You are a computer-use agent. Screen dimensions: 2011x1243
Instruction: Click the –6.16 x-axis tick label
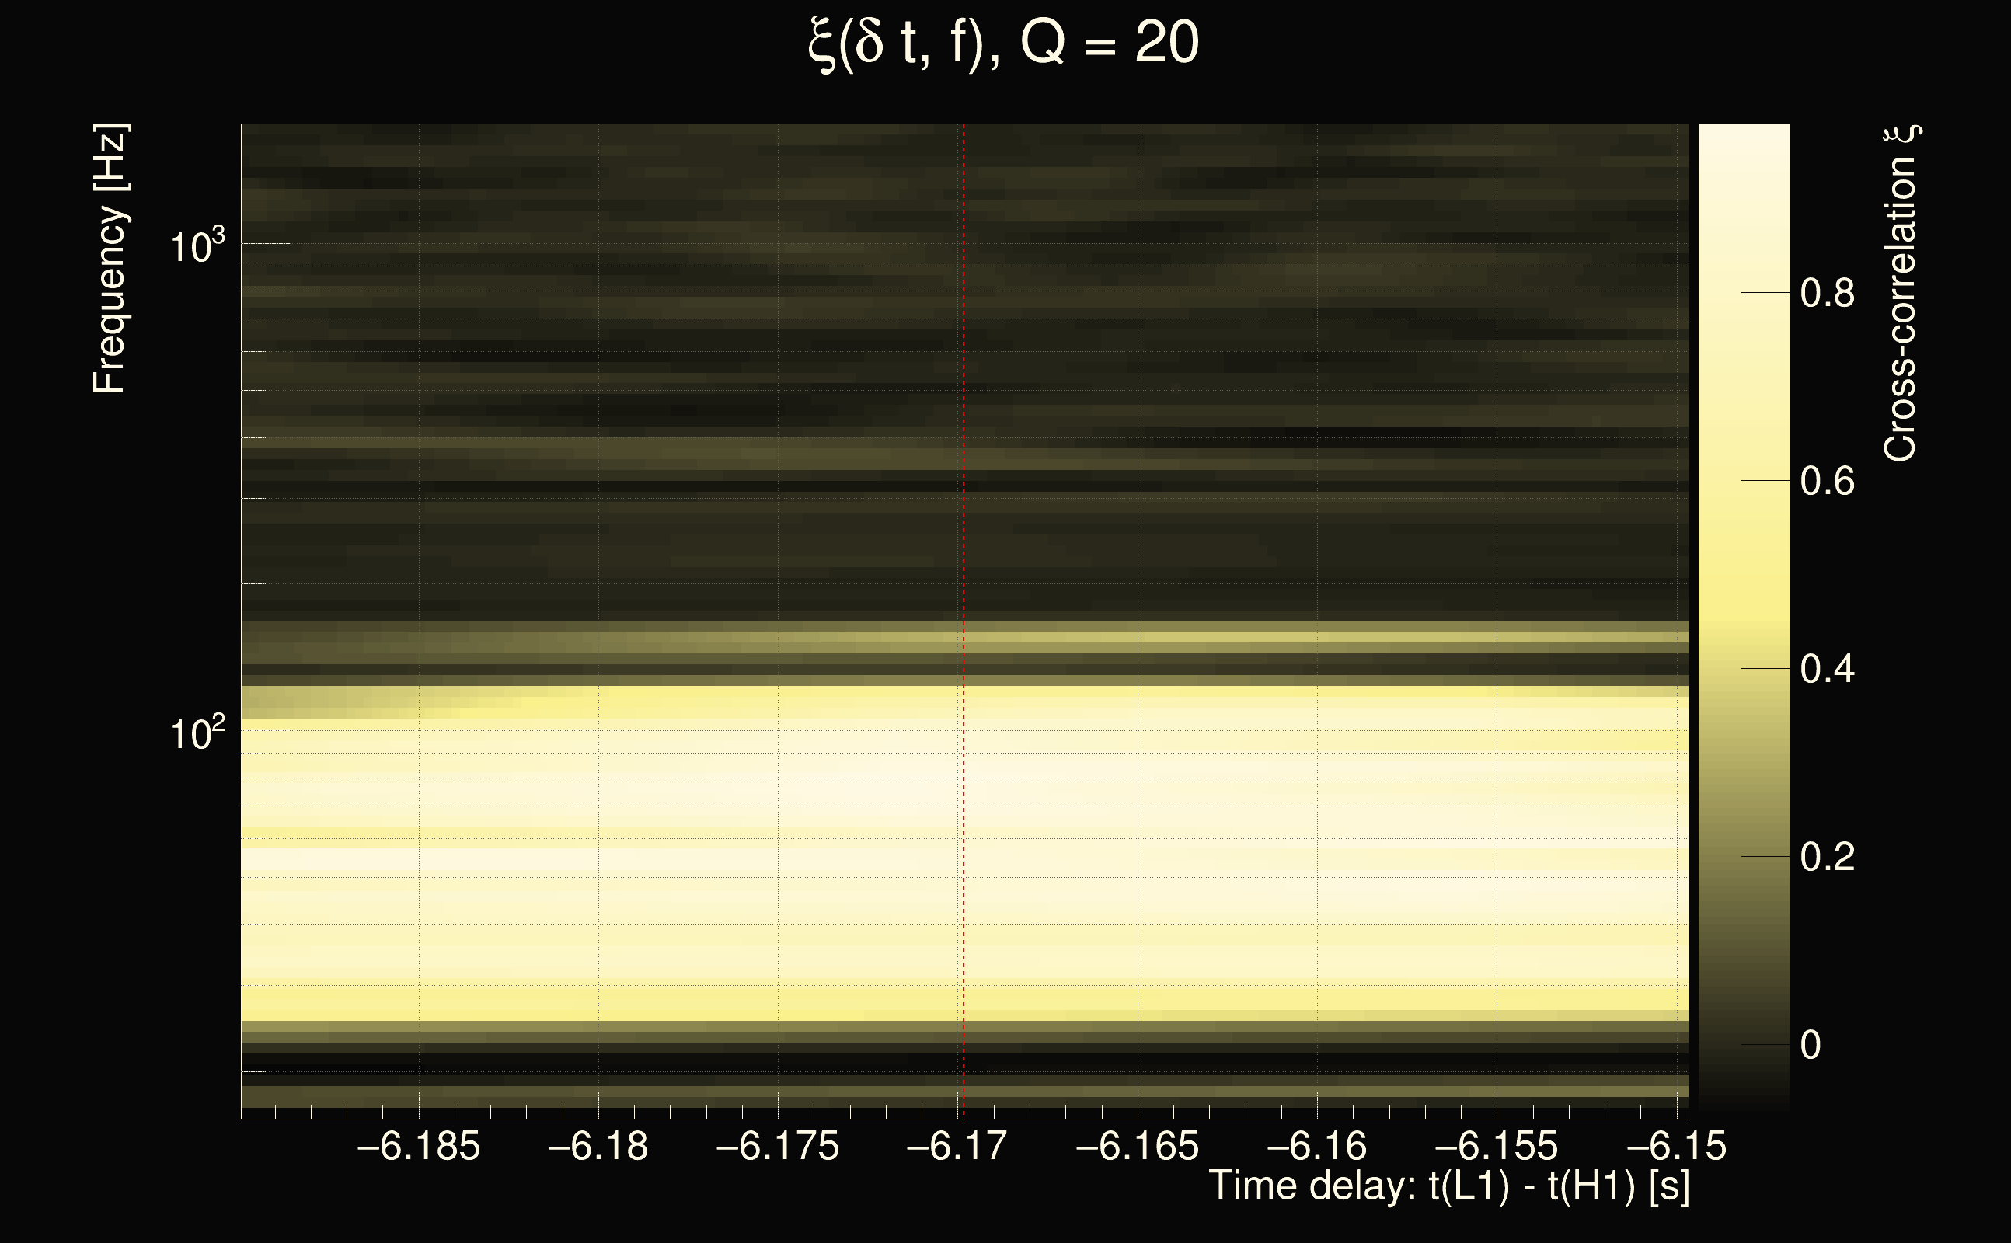(1316, 1146)
